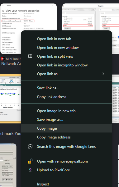Choose Upload to PixelCore
The image size is (119, 187).
point(66,170)
